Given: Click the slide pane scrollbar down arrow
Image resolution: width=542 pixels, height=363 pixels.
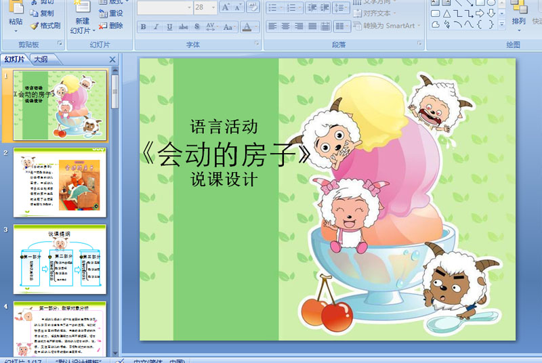Looking at the screenshot, I should pyautogui.click(x=115, y=353).
